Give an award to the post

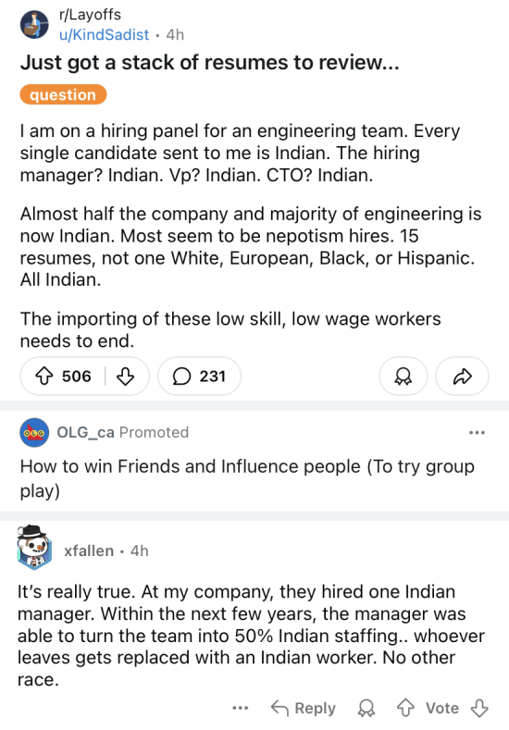pos(403,377)
